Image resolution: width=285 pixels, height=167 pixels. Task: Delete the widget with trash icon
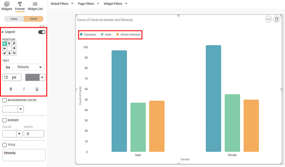coord(276,19)
